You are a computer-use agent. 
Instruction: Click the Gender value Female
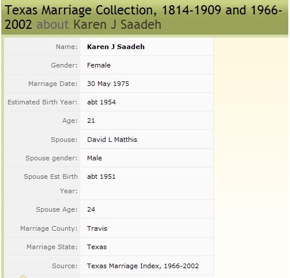pyautogui.click(x=99, y=65)
